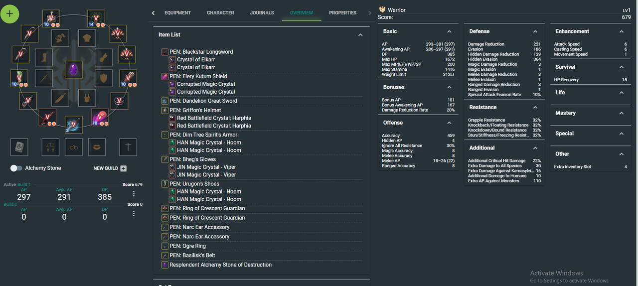This screenshot has width=638, height=286.
Task: Click the New Build button
Action: click(x=110, y=168)
